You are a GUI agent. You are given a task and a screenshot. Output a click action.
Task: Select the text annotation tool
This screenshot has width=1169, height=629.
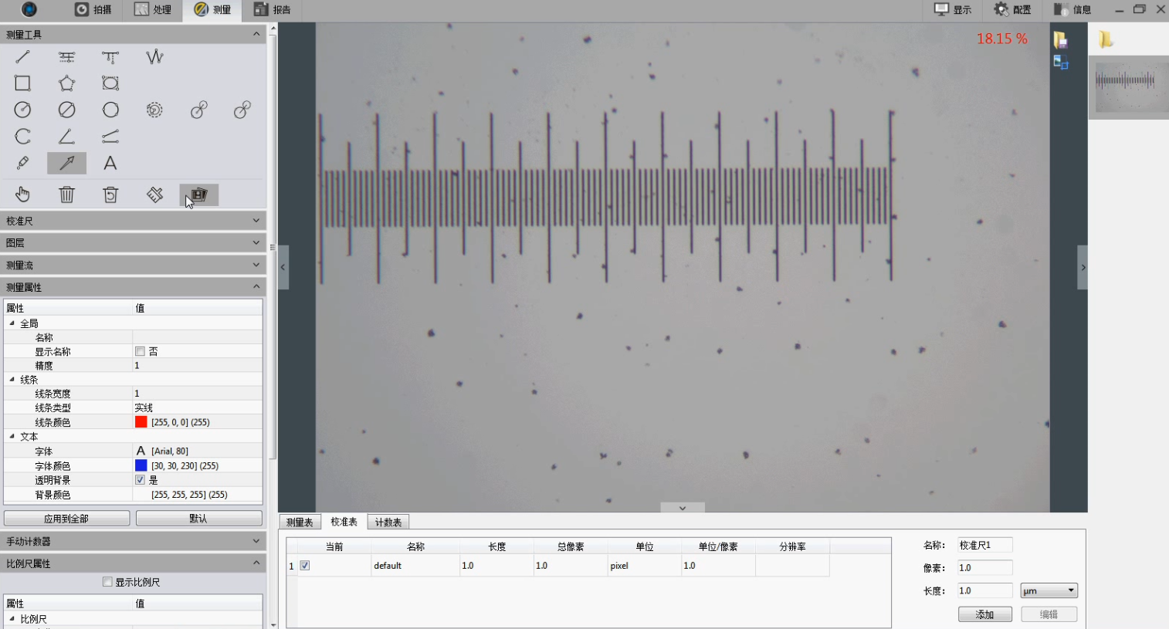pos(110,163)
